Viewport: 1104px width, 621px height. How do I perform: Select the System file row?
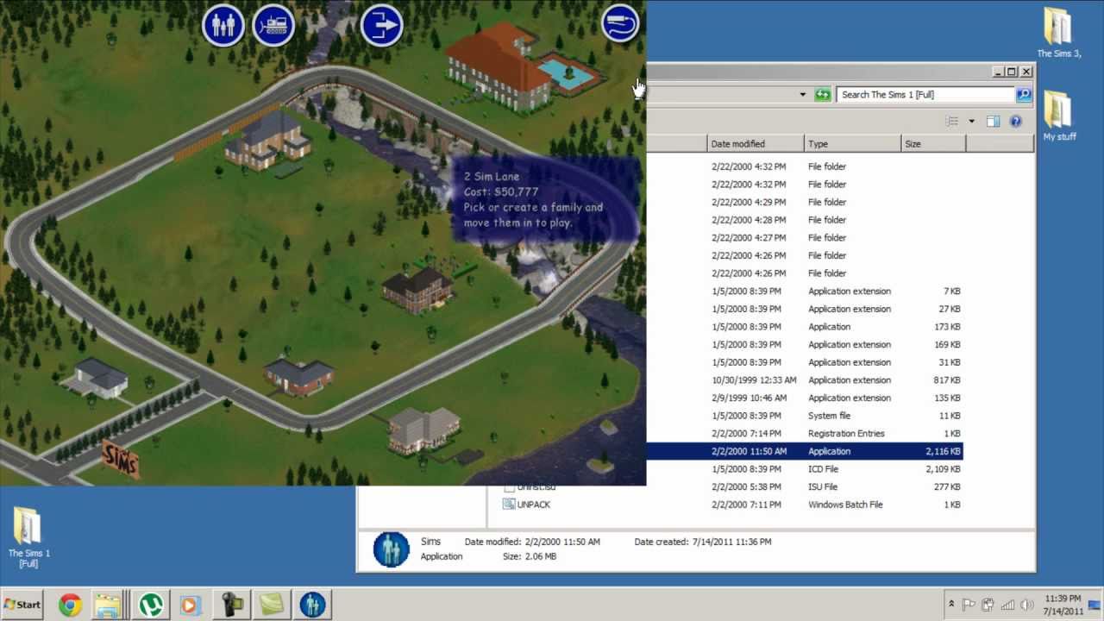[805, 416]
